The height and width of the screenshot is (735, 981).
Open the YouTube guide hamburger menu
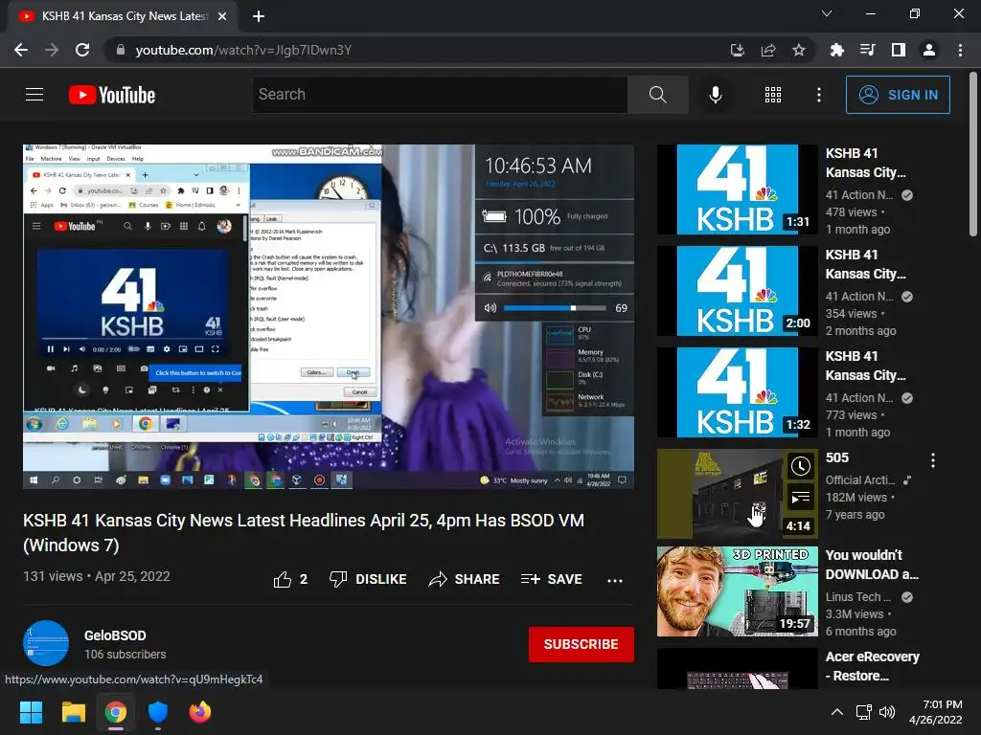34,95
